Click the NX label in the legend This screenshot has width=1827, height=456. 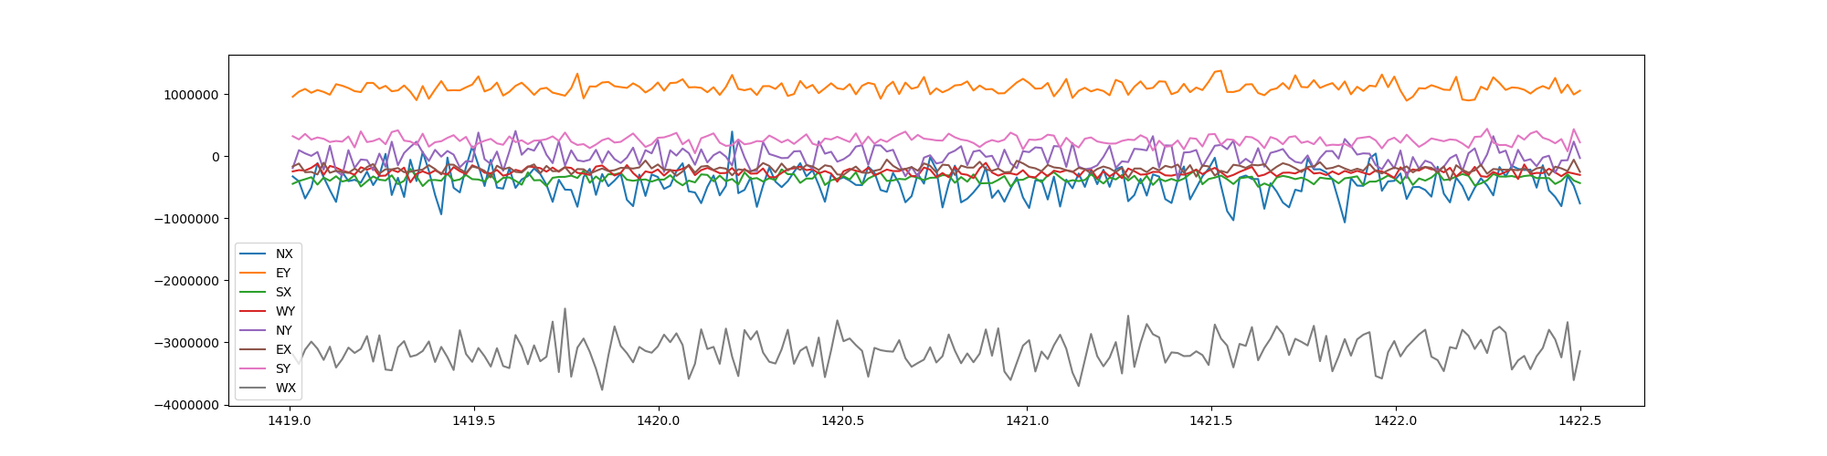[284, 254]
